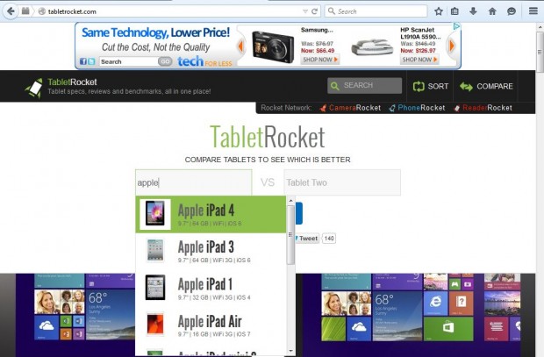This screenshot has height=357, width=544.
Task: Click the page identity icon beside back button
Action: (25, 11)
